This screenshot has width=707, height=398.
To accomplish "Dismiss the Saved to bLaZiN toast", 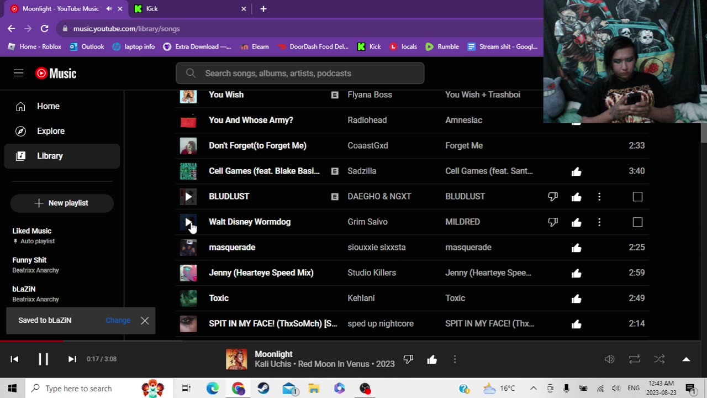I will [x=145, y=321].
